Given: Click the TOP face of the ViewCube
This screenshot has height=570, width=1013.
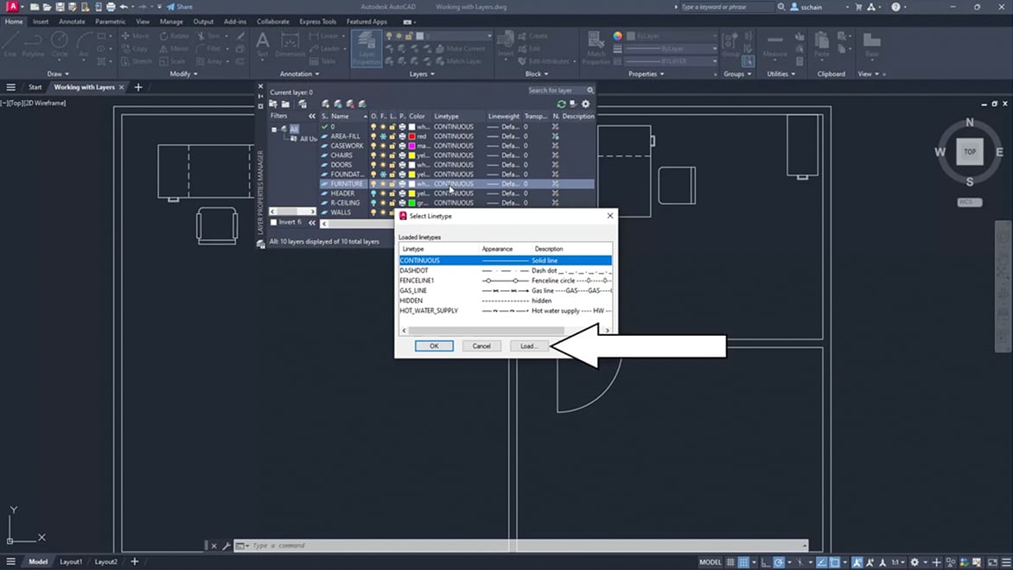Looking at the screenshot, I should point(970,152).
